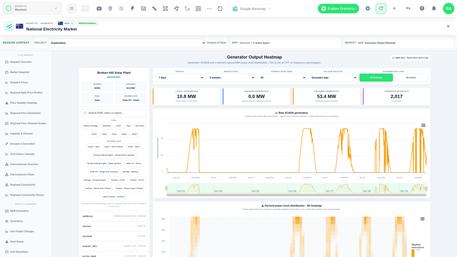Open the folded map icon
The image size is (457, 257).
pyautogui.click(x=143, y=9)
